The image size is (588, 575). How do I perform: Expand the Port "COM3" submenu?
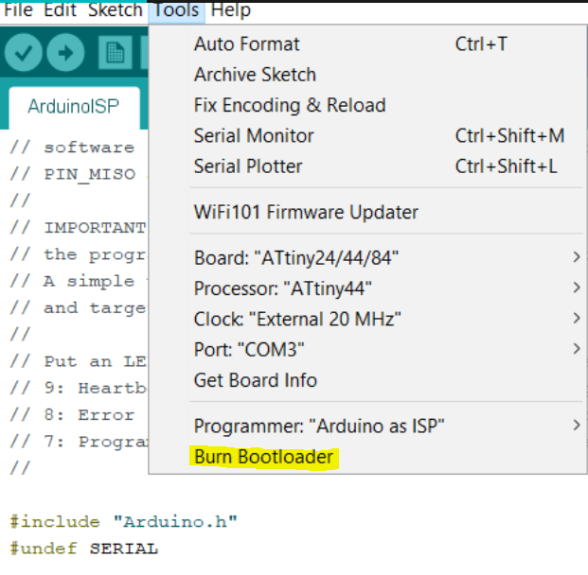click(250, 349)
